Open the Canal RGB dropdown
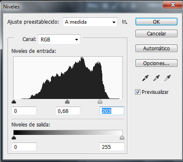 coord(59,39)
